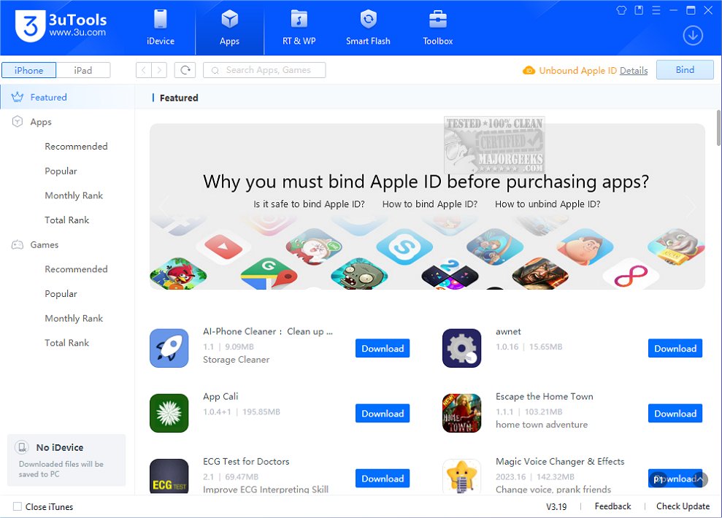Click the Escape the Home Town icon
The width and height of the screenshot is (722, 518).
click(x=462, y=413)
